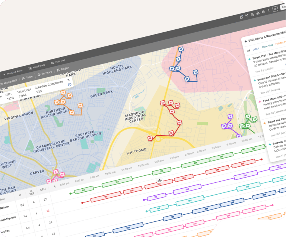
Task: Select the pink S map marker
Action: (x=55, y=172)
